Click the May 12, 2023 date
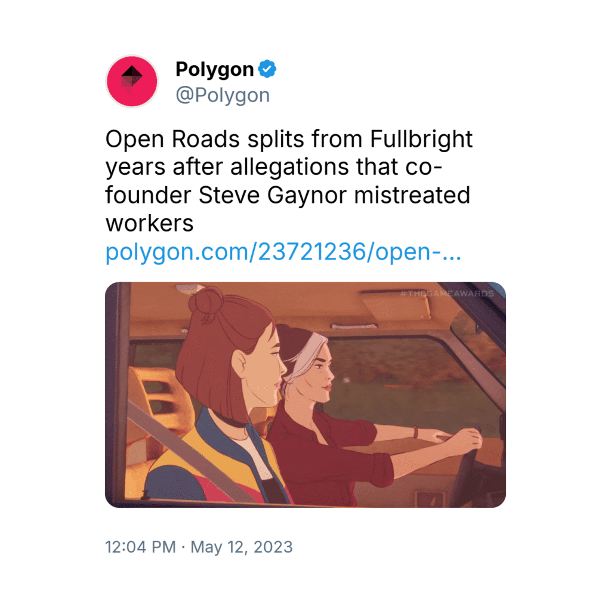The height and width of the screenshot is (611, 611). tap(242, 547)
